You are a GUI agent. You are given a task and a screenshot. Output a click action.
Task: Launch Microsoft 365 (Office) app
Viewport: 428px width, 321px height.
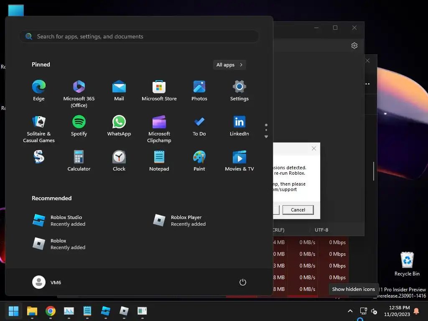(79, 94)
